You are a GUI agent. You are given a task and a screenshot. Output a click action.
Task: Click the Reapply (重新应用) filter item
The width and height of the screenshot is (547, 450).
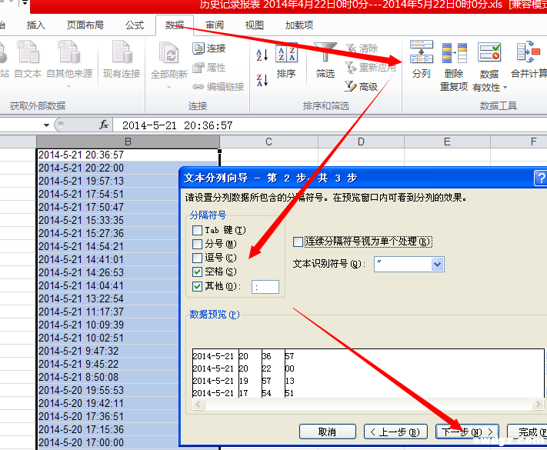point(371,68)
